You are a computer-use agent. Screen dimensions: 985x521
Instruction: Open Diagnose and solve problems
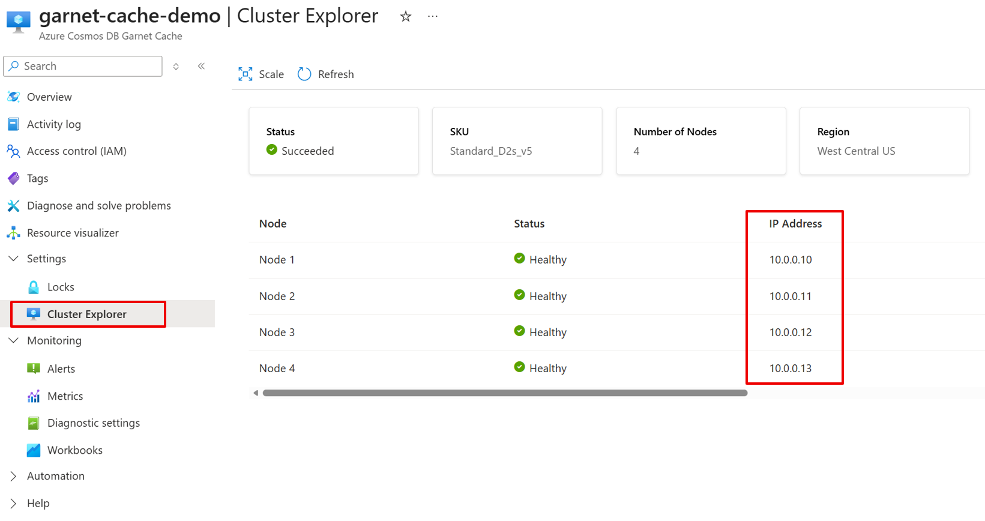click(x=99, y=206)
